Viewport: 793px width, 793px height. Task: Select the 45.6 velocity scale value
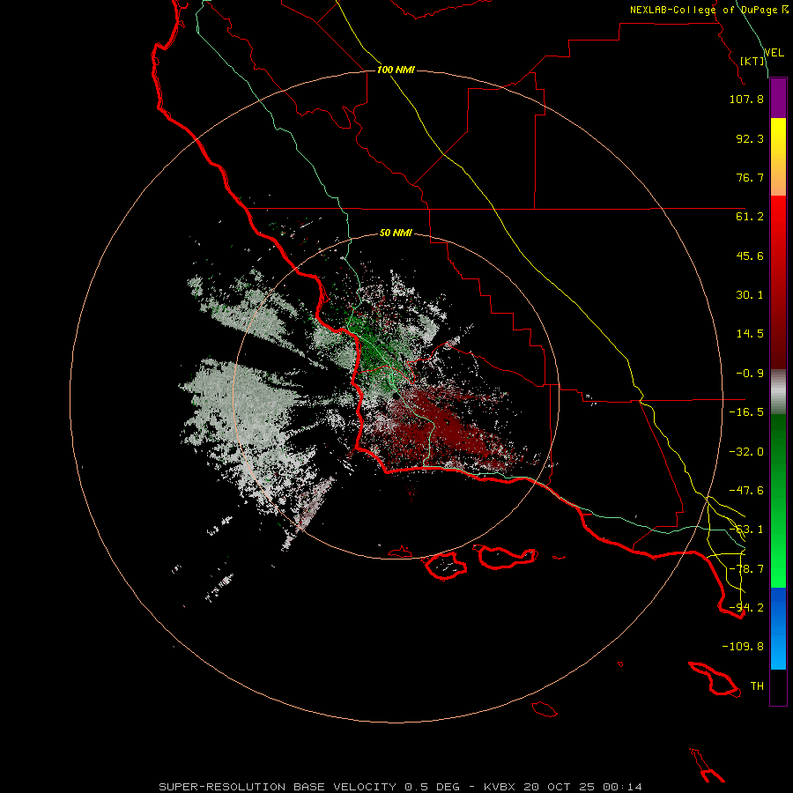coord(750,256)
